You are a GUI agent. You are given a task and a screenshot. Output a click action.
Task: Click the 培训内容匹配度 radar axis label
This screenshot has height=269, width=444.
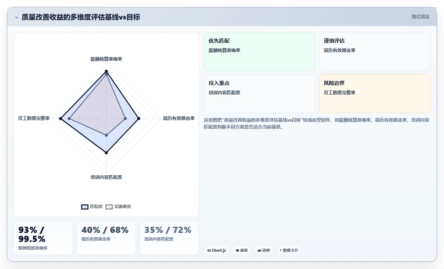106,177
